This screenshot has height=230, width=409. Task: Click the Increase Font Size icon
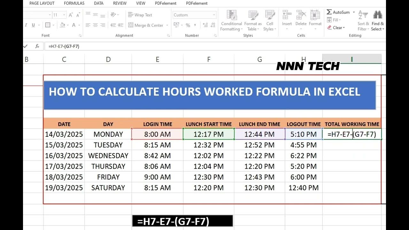point(71,15)
